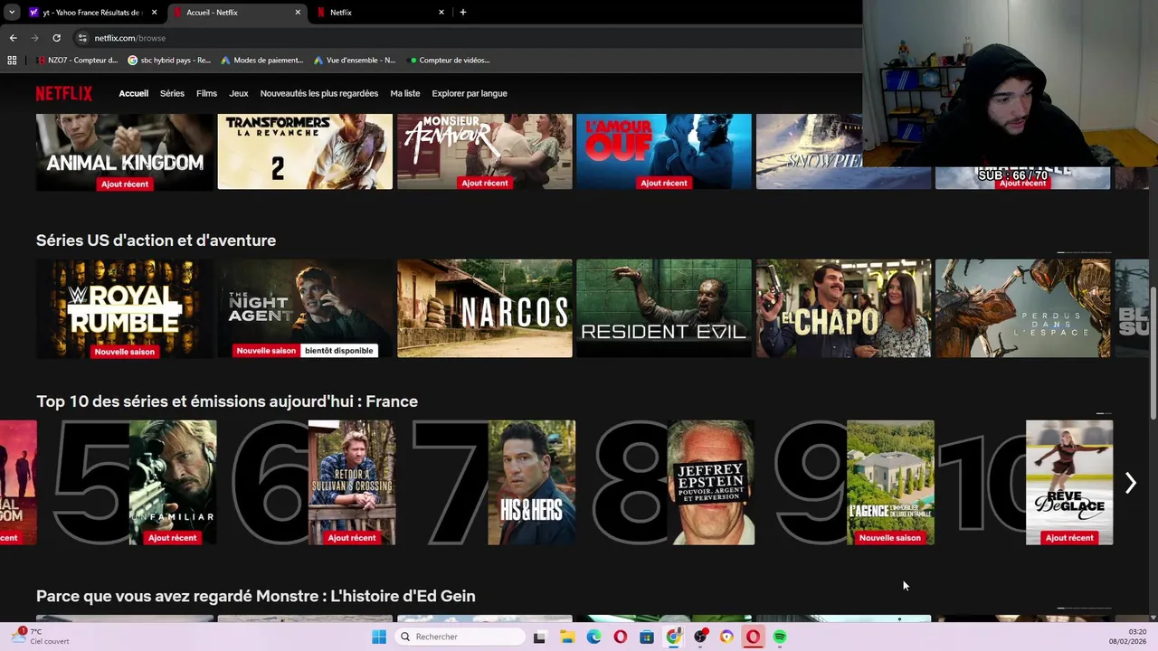Click Séries US d'action et d'aventure heading

tap(156, 241)
